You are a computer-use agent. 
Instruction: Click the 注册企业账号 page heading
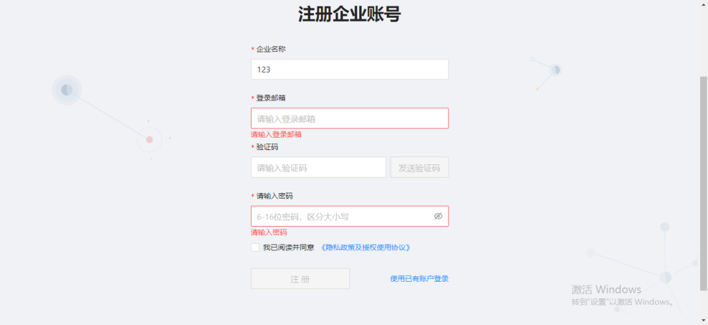349,14
